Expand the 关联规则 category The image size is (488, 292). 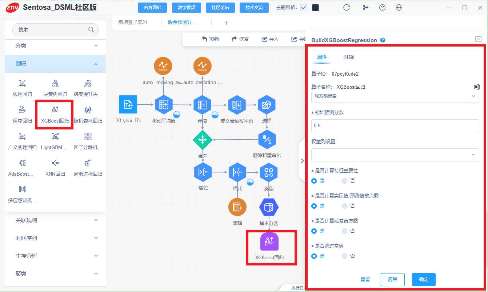click(55, 220)
